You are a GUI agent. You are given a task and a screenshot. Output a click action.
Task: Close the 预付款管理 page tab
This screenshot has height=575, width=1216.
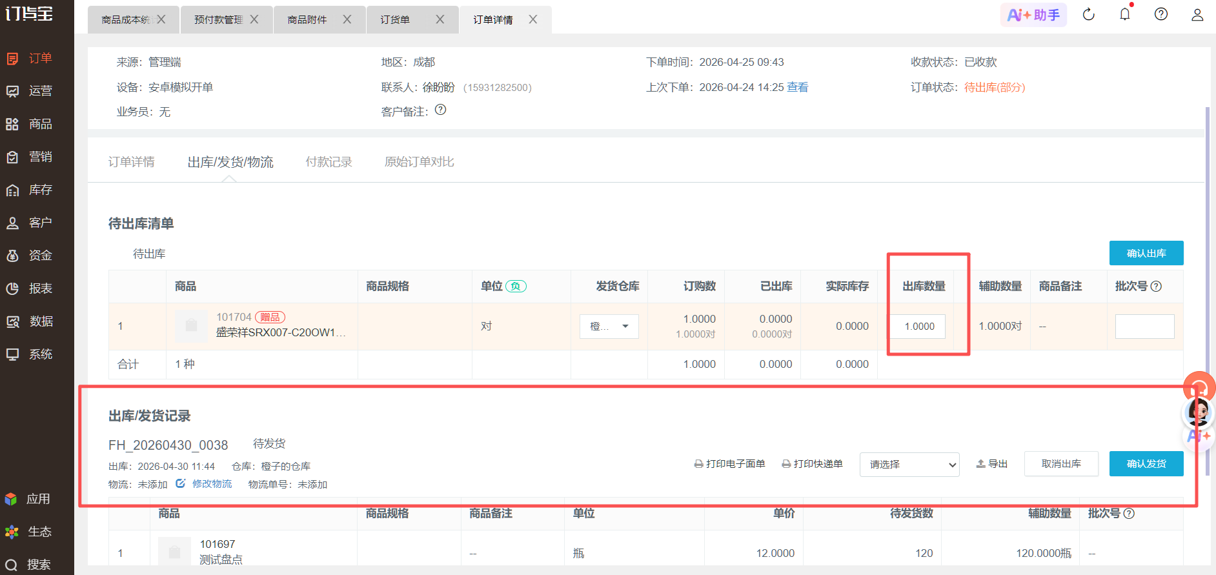point(254,19)
